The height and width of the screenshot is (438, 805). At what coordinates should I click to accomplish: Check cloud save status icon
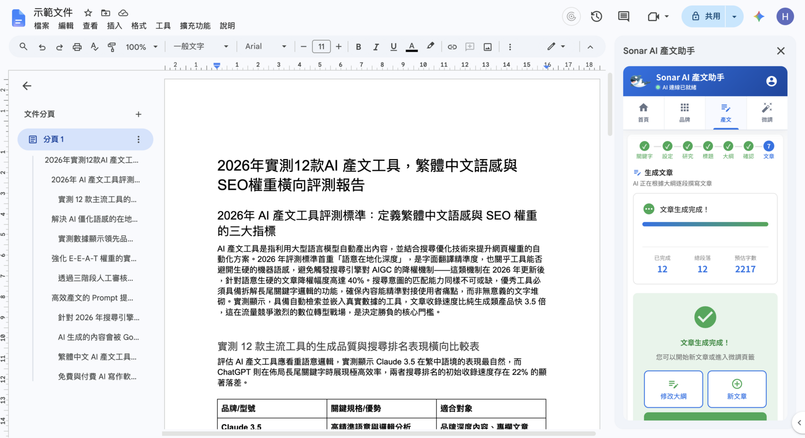pos(123,13)
